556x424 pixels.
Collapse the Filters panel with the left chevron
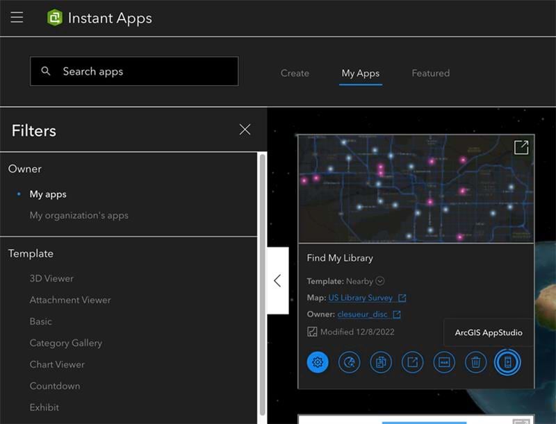(x=277, y=280)
